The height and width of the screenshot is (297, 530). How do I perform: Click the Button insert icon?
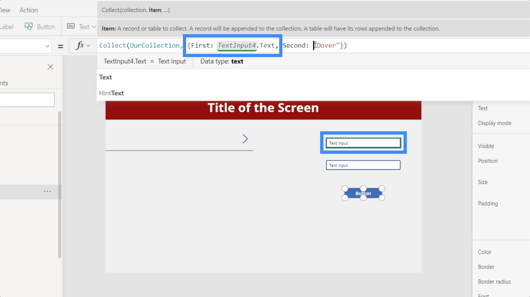pos(29,27)
